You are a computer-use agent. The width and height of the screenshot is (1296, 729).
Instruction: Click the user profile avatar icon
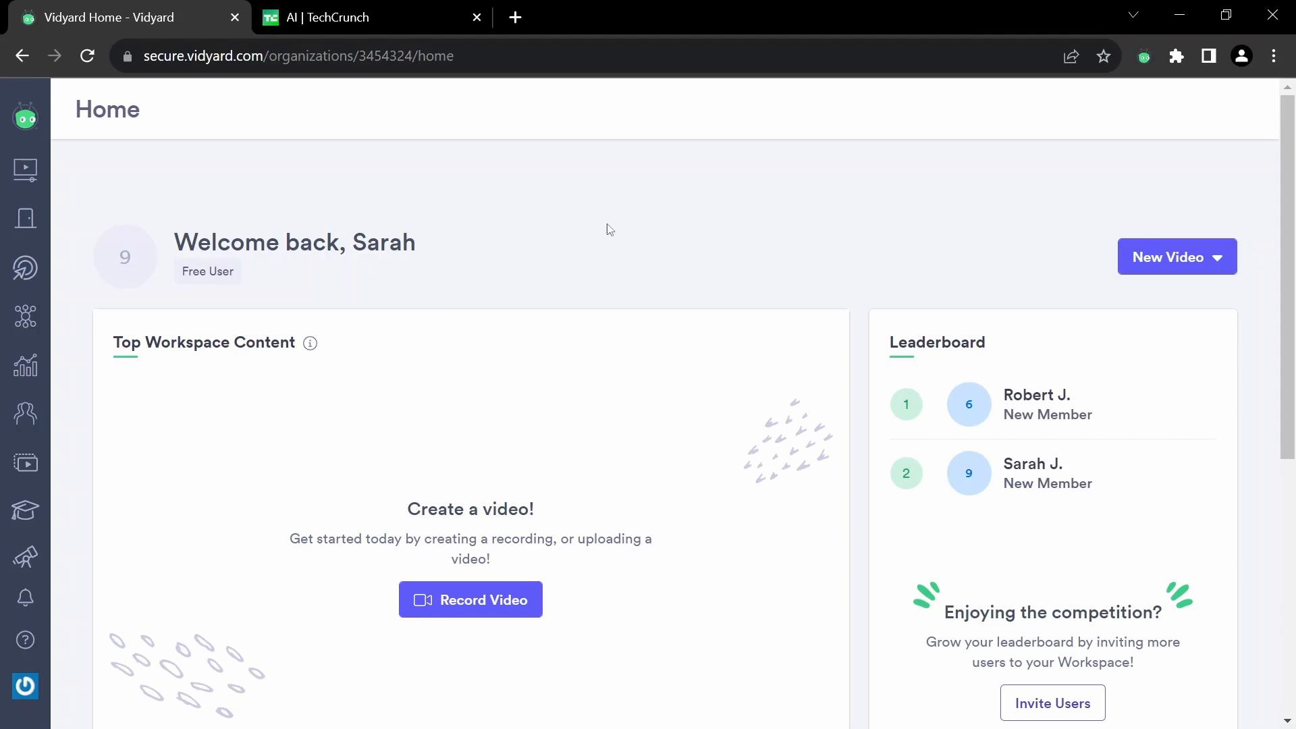(x=1242, y=56)
